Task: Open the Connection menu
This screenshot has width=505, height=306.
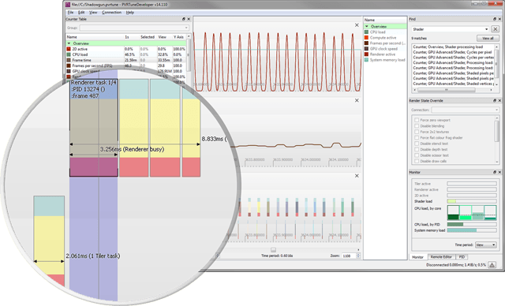Action: (111, 13)
